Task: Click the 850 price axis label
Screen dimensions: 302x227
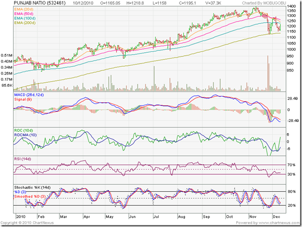Action: [290, 70]
